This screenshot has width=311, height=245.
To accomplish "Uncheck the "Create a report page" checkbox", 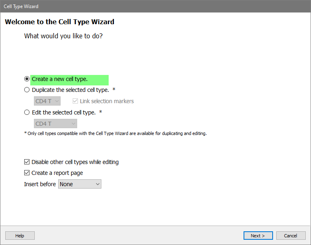I will click(27, 173).
